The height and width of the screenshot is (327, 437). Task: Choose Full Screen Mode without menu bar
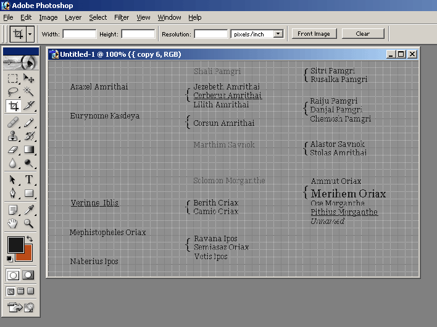coord(31,291)
